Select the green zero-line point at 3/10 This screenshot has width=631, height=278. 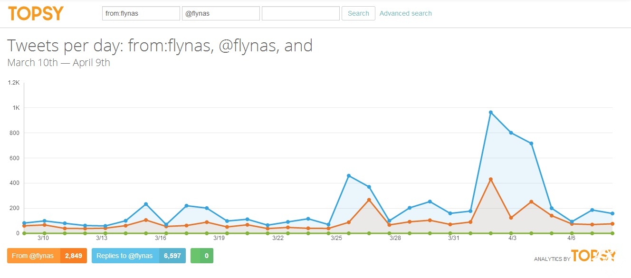tap(44, 233)
